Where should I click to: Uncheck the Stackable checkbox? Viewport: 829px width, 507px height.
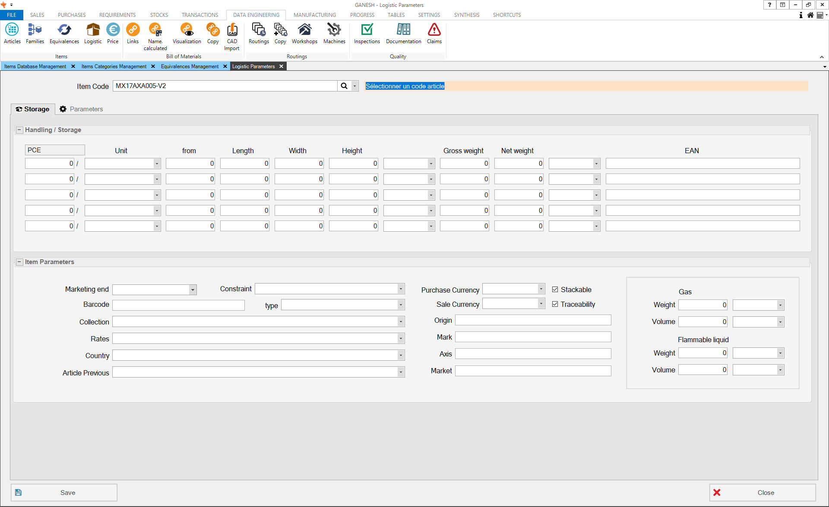tap(555, 290)
